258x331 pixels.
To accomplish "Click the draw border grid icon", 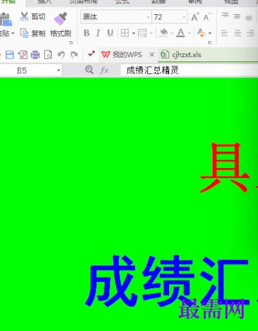I will pos(142,33).
